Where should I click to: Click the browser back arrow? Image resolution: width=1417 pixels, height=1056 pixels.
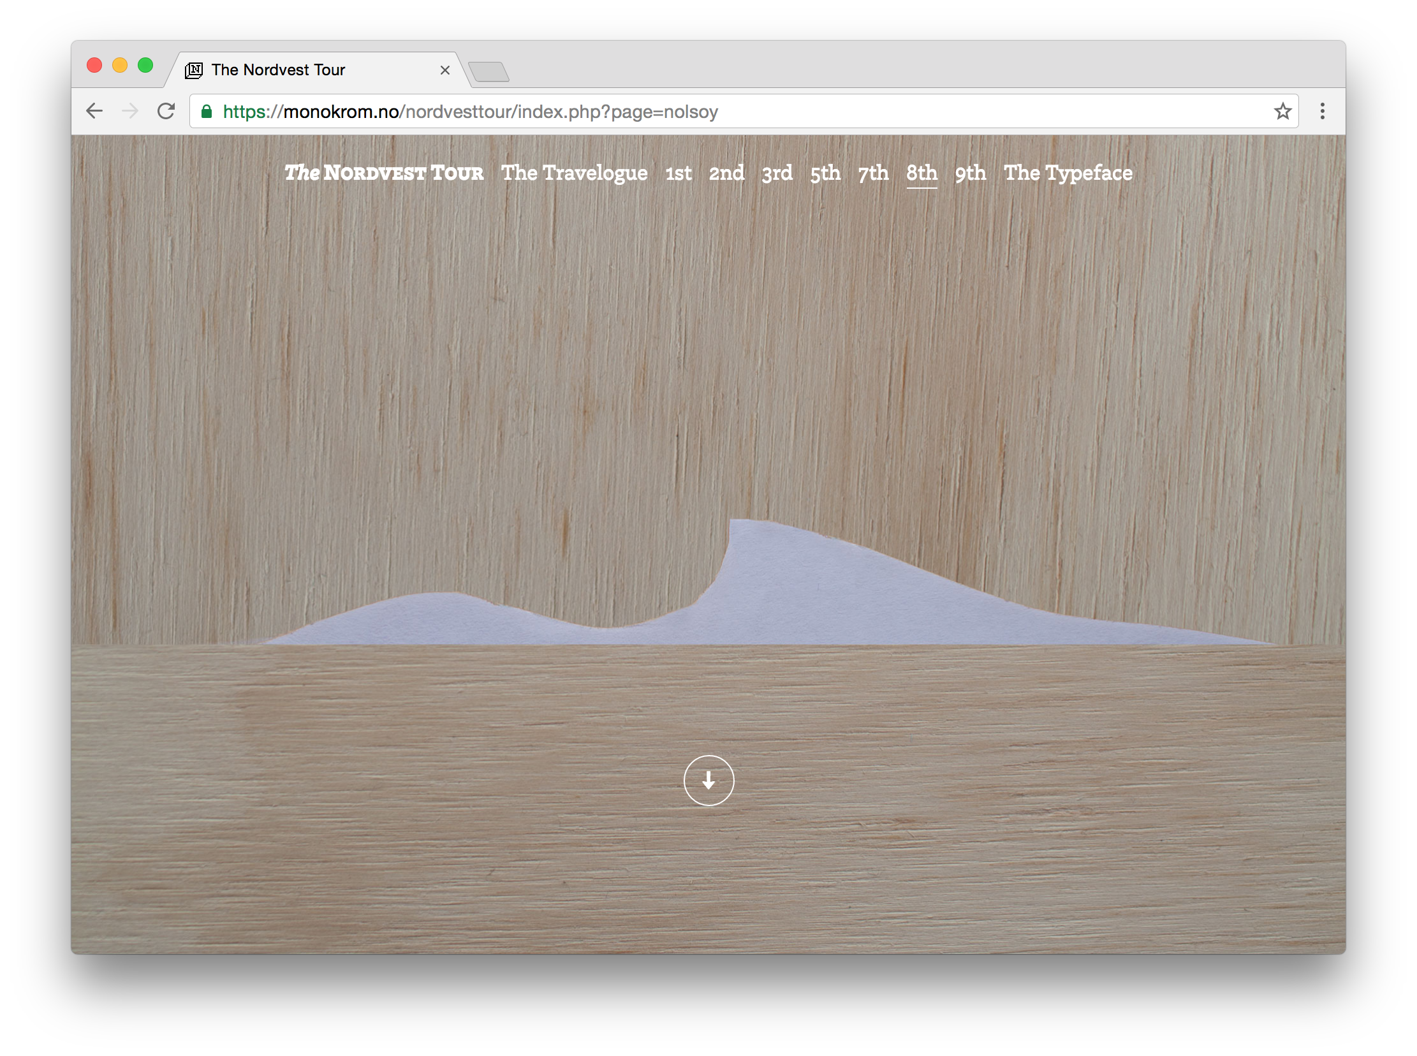pos(94,111)
